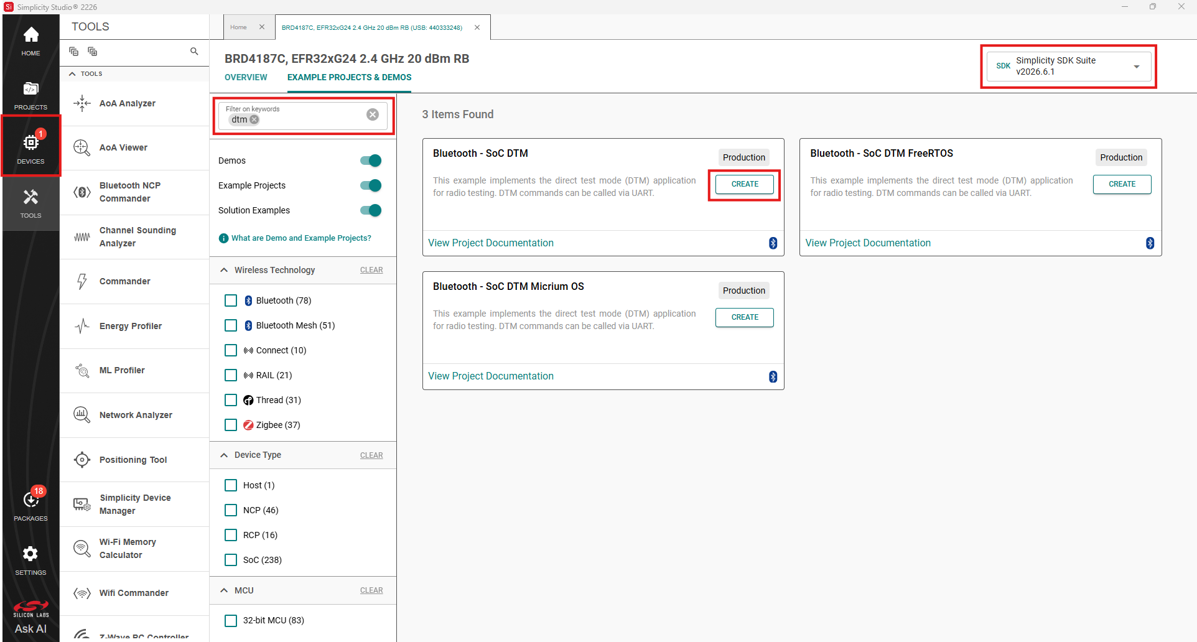Image resolution: width=1197 pixels, height=642 pixels.
Task: Open the Home launcher icon
Action: 30,41
